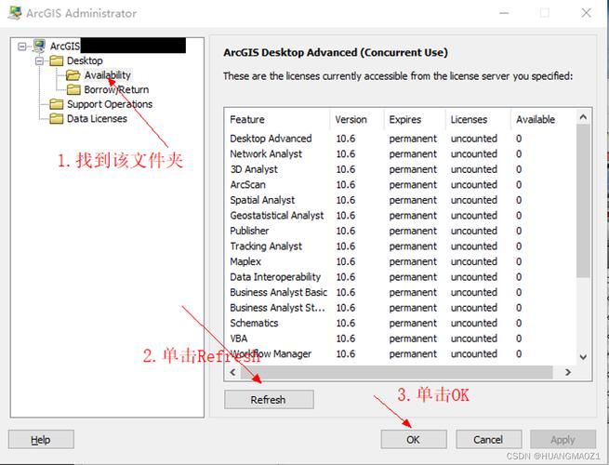
Task: Click 10.6 in the Publisher row
Action: [x=346, y=231]
